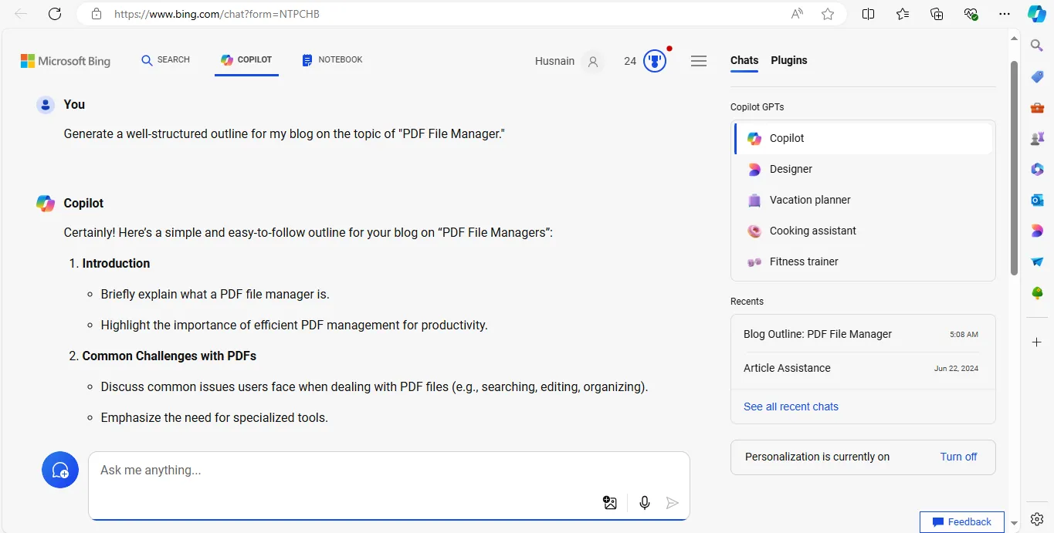Screen dimensions: 1054x533
Task: Switch to the Notebook tab
Action: pos(332,59)
